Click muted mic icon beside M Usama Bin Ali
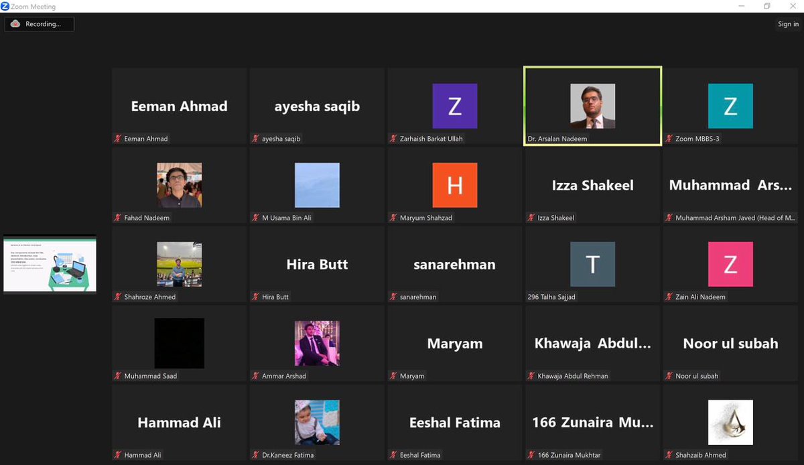 pyautogui.click(x=256, y=218)
